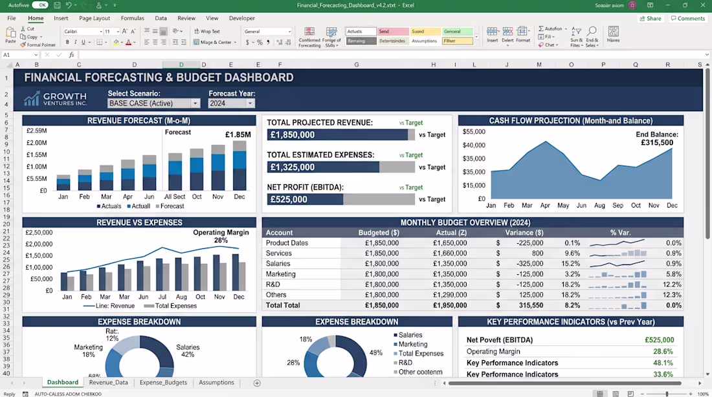Image resolution: width=712 pixels, height=397 pixels.
Task: Open the Formulas ribbon tab
Action: click(132, 18)
